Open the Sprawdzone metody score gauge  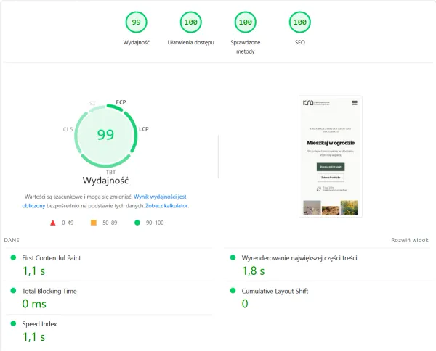coord(246,22)
